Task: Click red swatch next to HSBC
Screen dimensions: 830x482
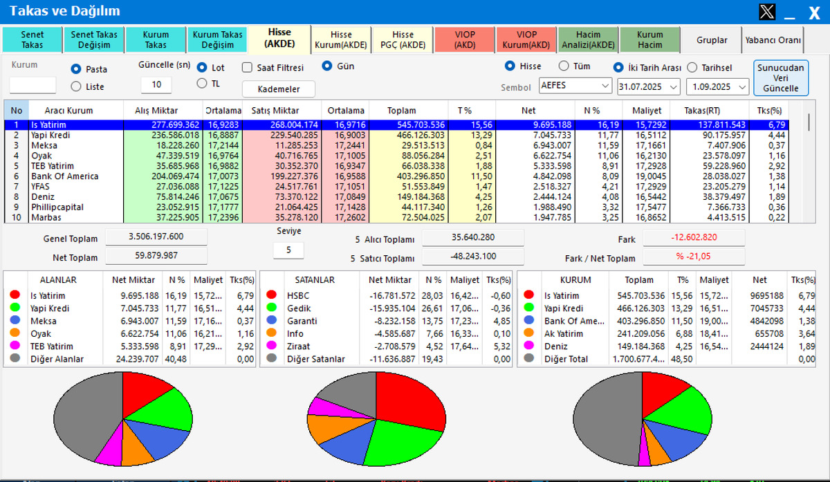Action: tap(271, 295)
